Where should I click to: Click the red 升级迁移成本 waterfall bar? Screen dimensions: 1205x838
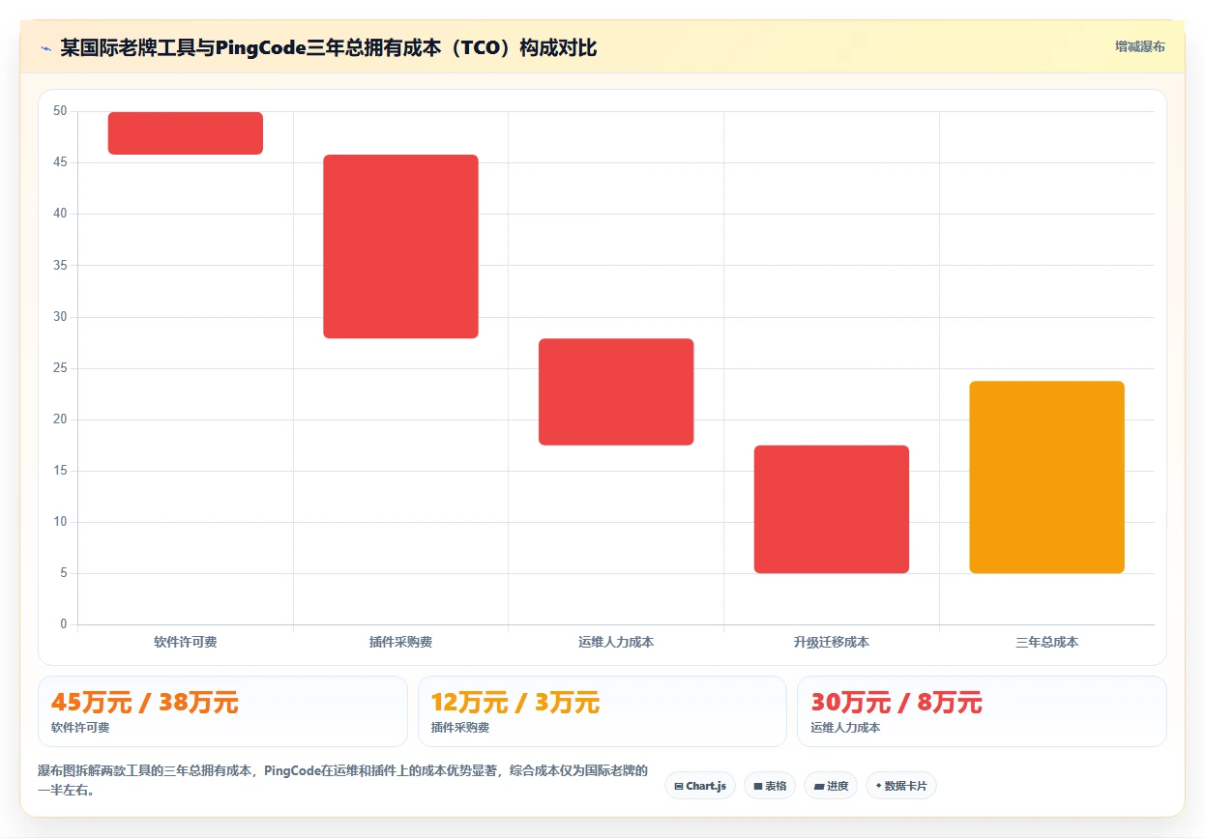click(x=832, y=509)
